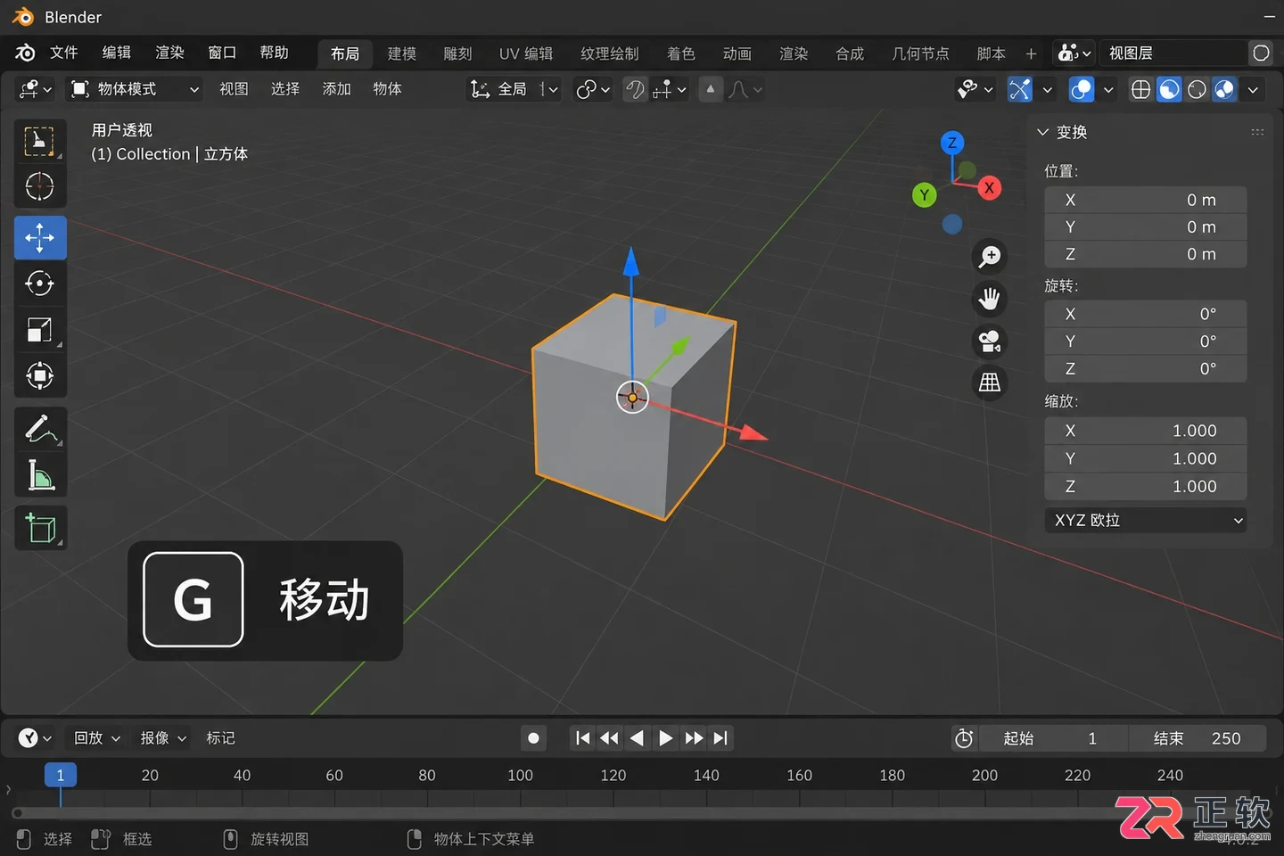Click the play animation button
1284x856 pixels.
(665, 738)
